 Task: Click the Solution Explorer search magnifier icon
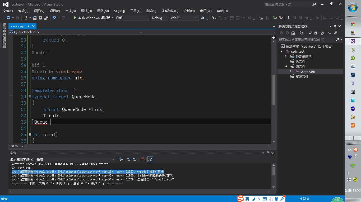[337, 39]
